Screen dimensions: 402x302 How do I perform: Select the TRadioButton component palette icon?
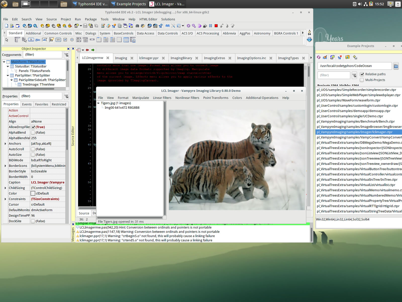coord(72,40)
